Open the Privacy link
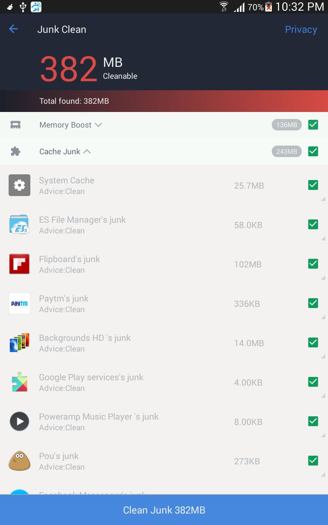 pyautogui.click(x=301, y=30)
